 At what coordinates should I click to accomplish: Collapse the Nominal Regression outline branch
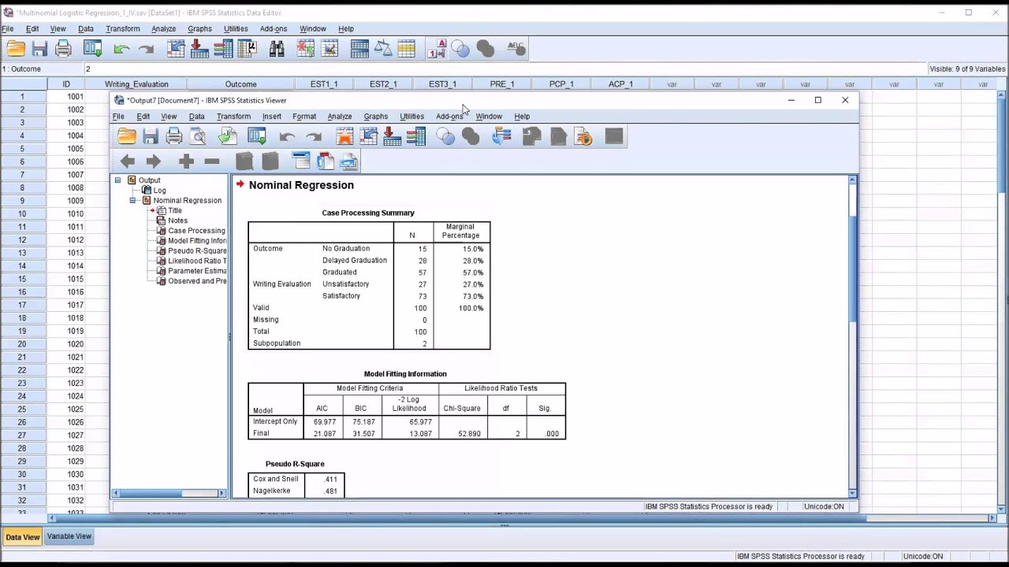[132, 201]
